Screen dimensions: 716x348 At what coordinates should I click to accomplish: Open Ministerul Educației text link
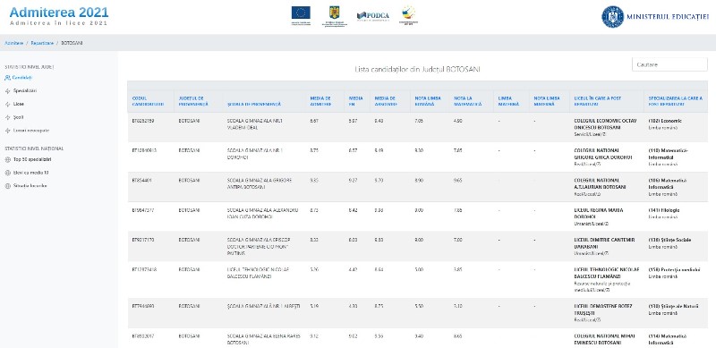[x=668, y=17]
